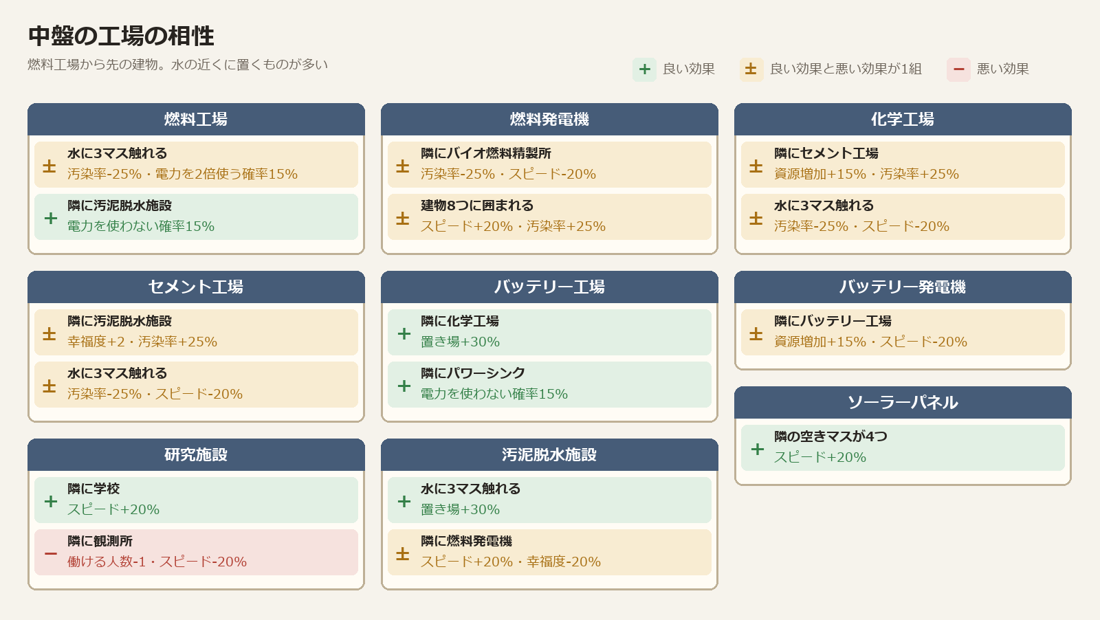Click the plus icon beside 隣にパワーシンク
This screenshot has height=620, width=1100.
pos(404,386)
